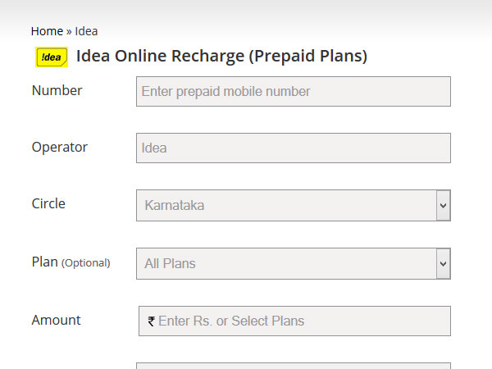Click the partially visible field below Amount
This screenshot has height=369, width=492.
293,366
